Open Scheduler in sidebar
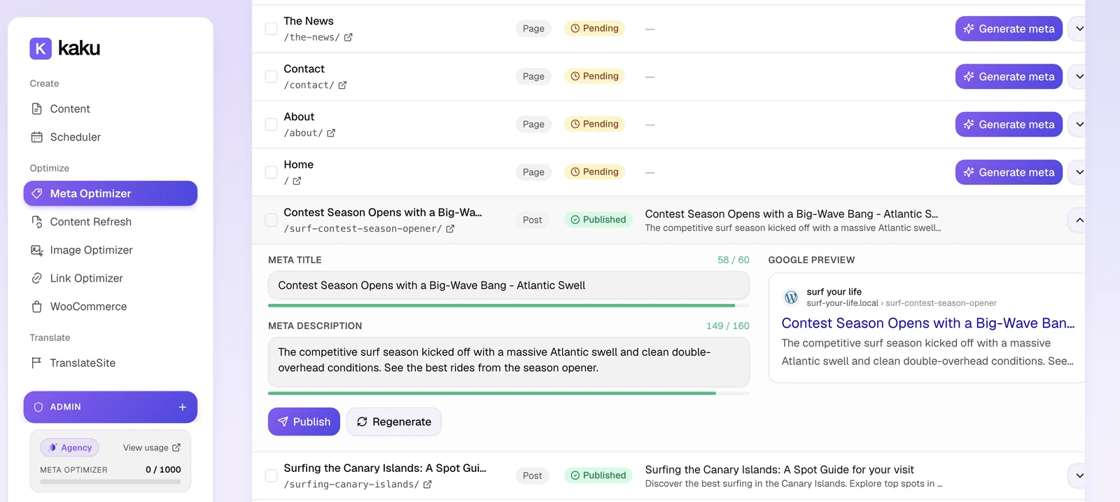This screenshot has height=502, width=1120. [111, 137]
